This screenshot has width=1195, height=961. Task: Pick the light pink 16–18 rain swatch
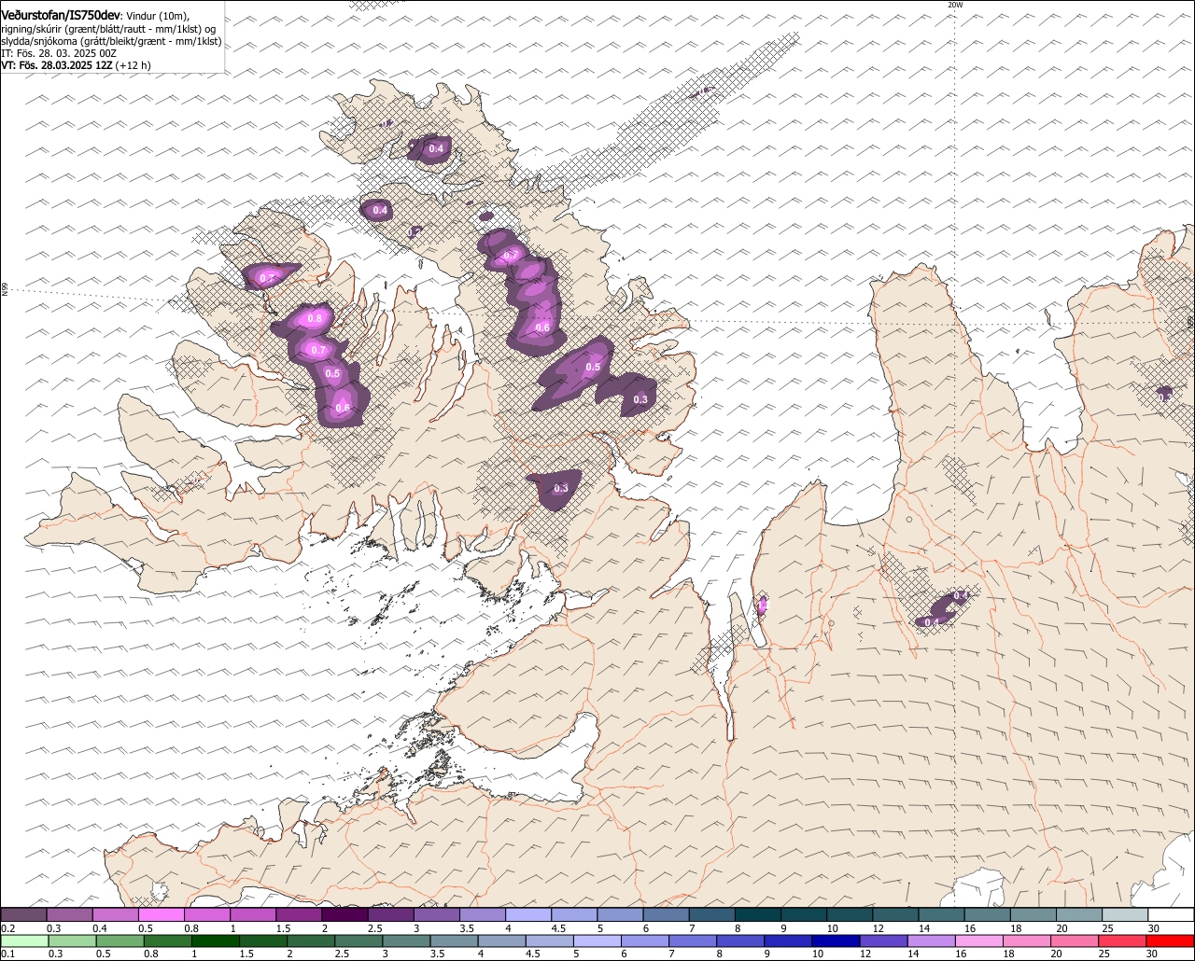(x=980, y=940)
